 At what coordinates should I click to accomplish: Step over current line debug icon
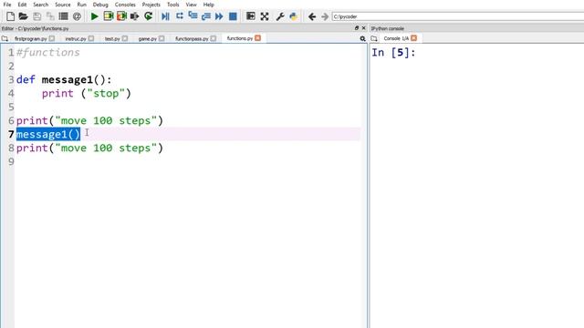(180, 16)
